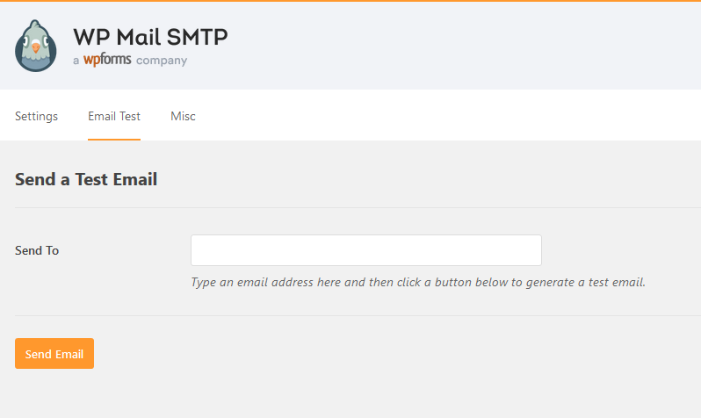Screen dimensions: 701x418
Task: Click the word "company" in the tagline
Action: (162, 61)
